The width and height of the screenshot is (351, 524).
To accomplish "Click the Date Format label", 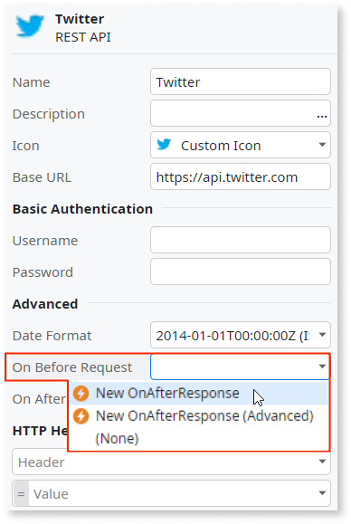I will (x=52, y=336).
